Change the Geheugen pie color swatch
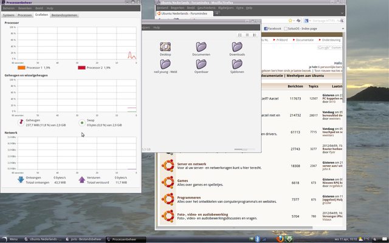The height and width of the screenshot is (243, 389). (21, 123)
